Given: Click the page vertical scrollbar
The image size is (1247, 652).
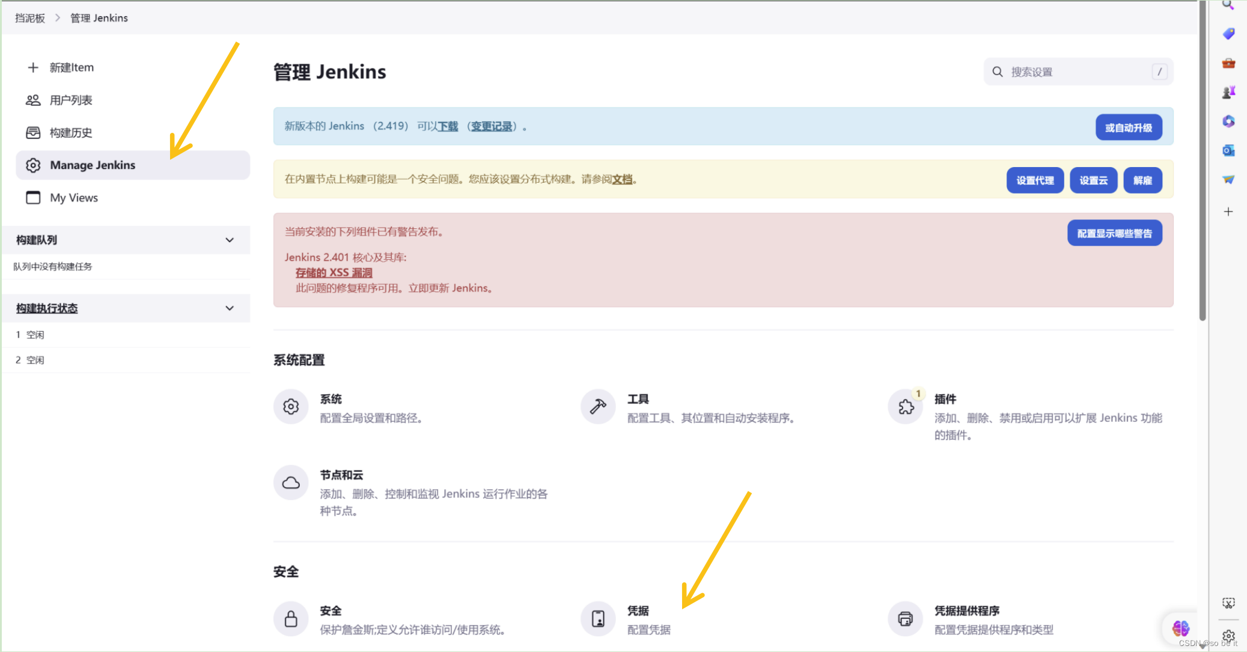Looking at the screenshot, I should point(1203,162).
